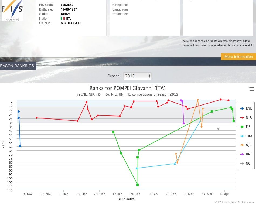Click the Italian flag icon
This screenshot has height=204, width=256.
pos(63,19)
